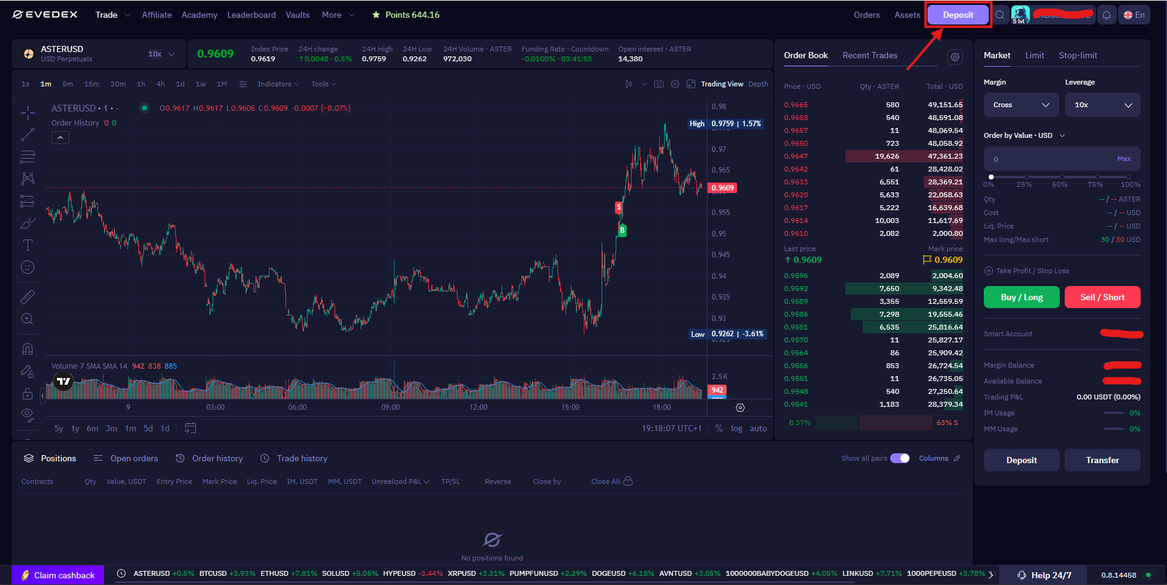Open the 10x leverage dropdown
The width and height of the screenshot is (1167, 585).
1102,105
